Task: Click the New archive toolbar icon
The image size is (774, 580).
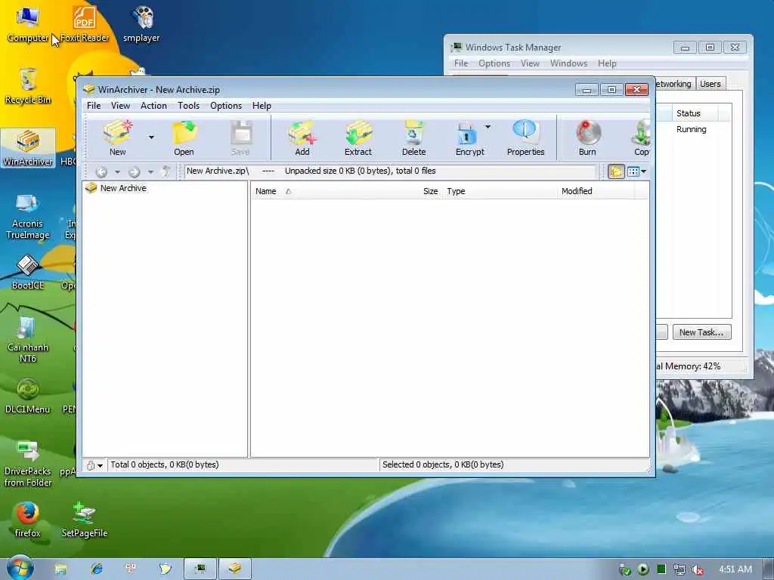Action: [117, 138]
